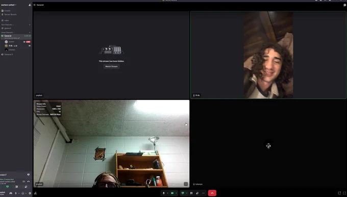Viewport: 347px width, 197px height.
Task: Click the Stream Info overlay on webcam tile
Action: pyautogui.click(x=48, y=109)
